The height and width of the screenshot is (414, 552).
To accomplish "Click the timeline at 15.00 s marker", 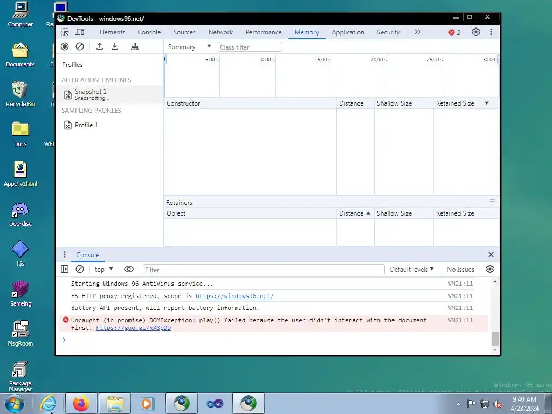I will pos(322,59).
